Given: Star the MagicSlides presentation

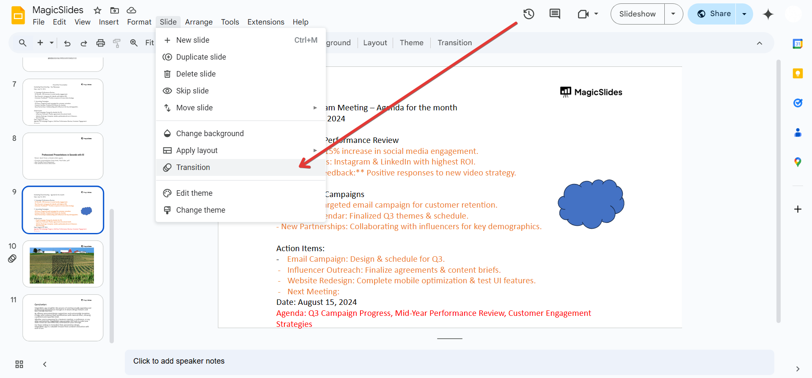Looking at the screenshot, I should [97, 10].
